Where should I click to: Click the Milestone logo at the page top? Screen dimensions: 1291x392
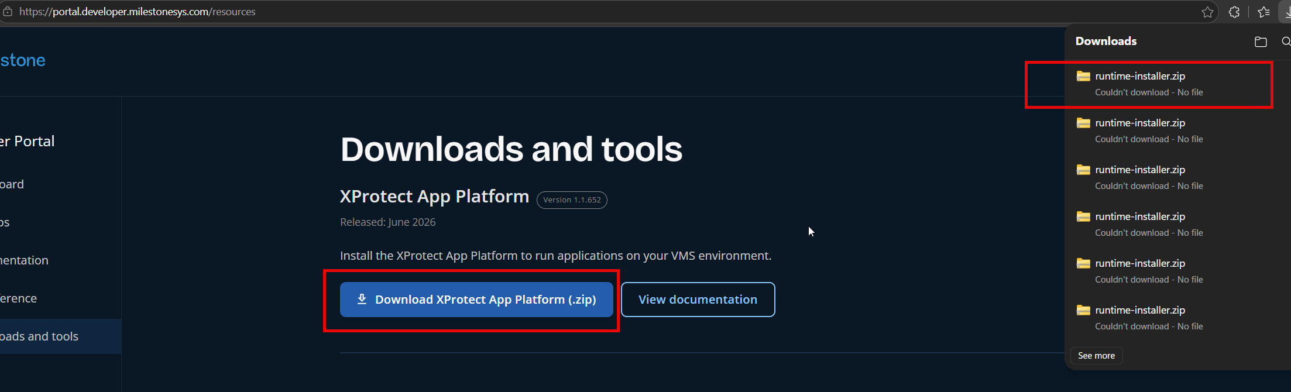click(x=23, y=60)
